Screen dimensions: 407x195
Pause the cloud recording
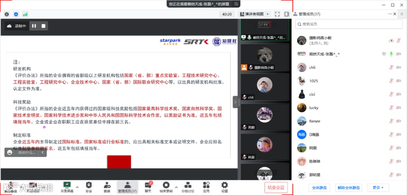click(x=34, y=26)
